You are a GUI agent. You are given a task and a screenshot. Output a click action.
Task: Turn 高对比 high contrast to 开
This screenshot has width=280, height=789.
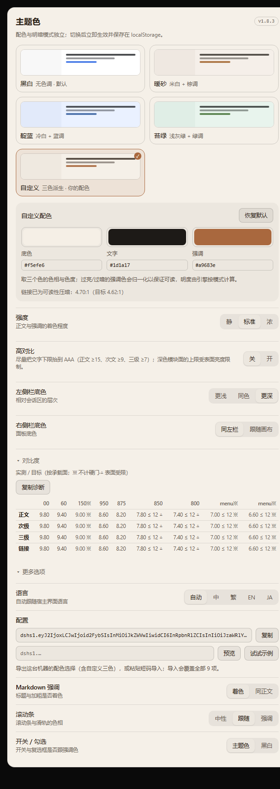[270, 359]
